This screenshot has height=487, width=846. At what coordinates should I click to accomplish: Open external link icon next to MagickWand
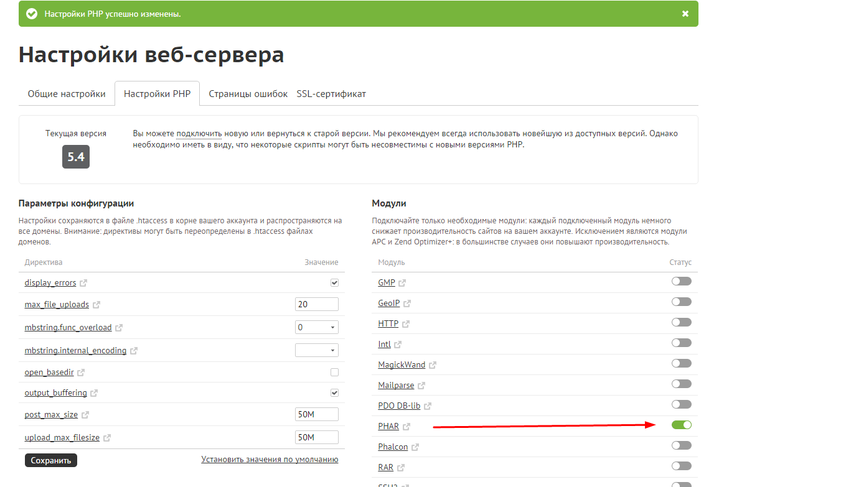pos(433,365)
